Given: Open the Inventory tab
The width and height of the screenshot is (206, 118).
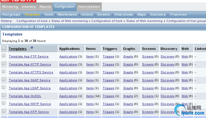Looking at the screenshot, I should (x=29, y=7).
